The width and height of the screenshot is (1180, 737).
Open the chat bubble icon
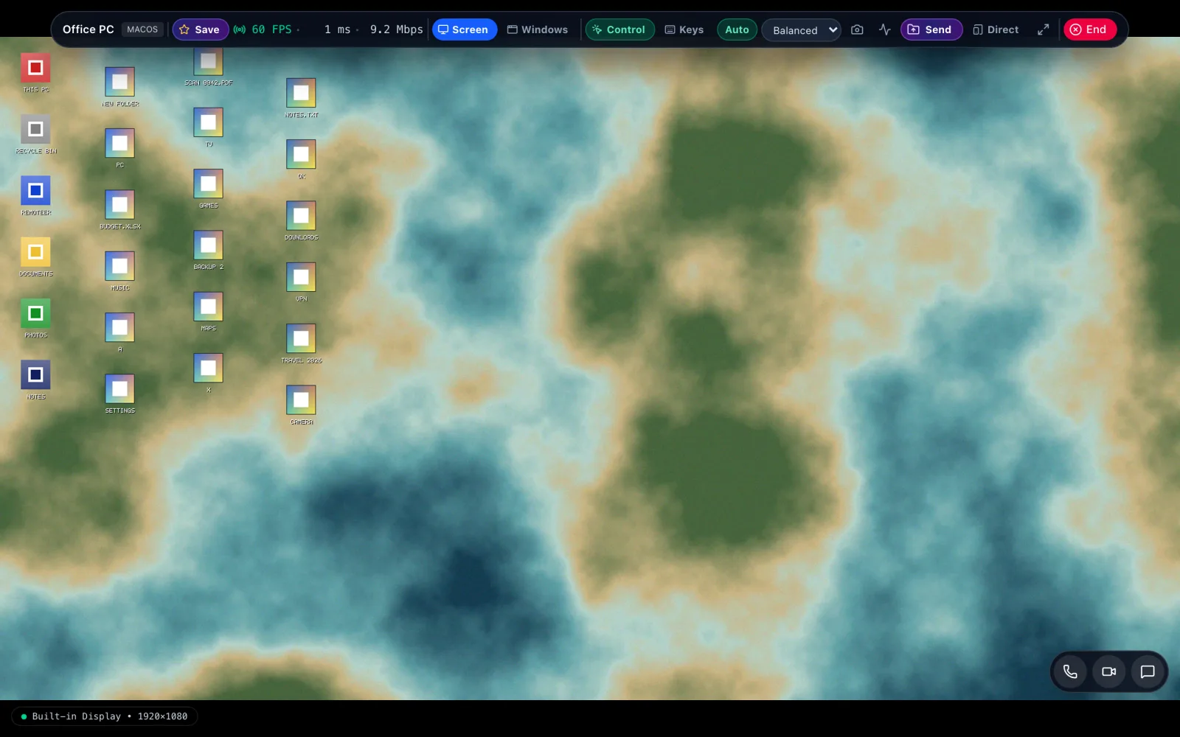coord(1148,671)
